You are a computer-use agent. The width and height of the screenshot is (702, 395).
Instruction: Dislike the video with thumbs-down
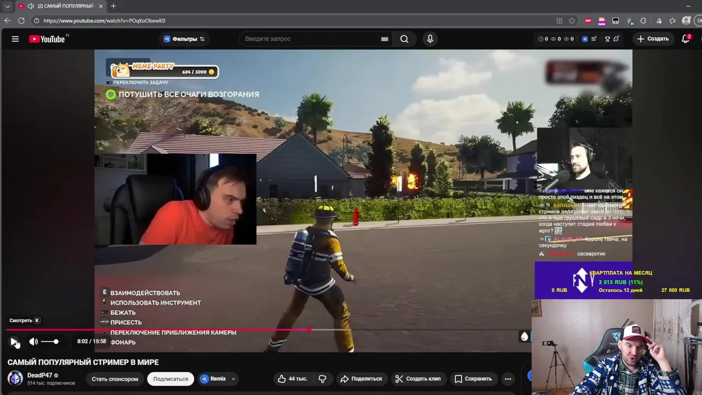[x=322, y=379]
